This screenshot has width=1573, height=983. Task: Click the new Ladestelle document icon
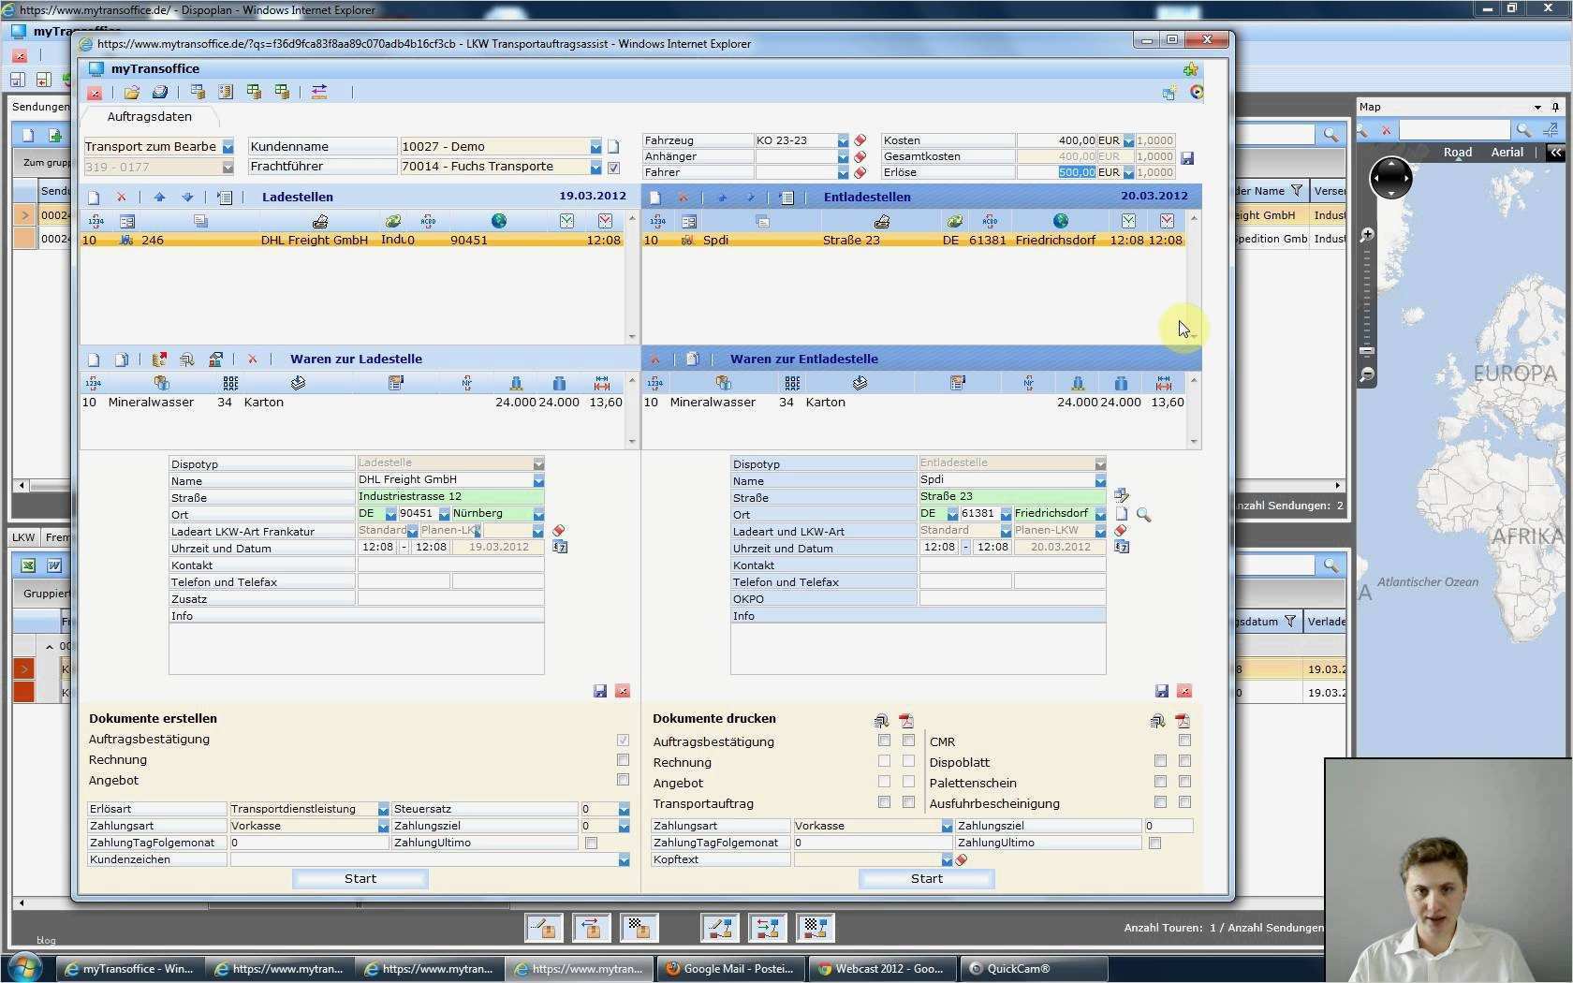click(x=94, y=198)
